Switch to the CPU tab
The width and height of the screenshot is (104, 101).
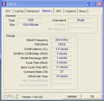[8, 11]
